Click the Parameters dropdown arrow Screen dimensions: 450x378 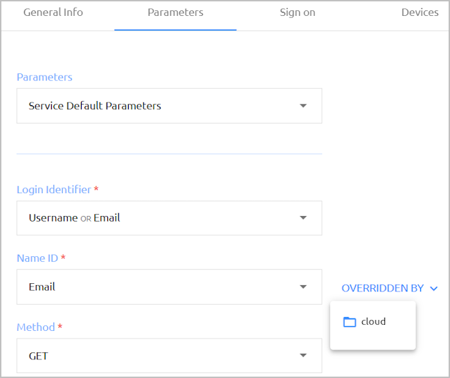pos(303,106)
